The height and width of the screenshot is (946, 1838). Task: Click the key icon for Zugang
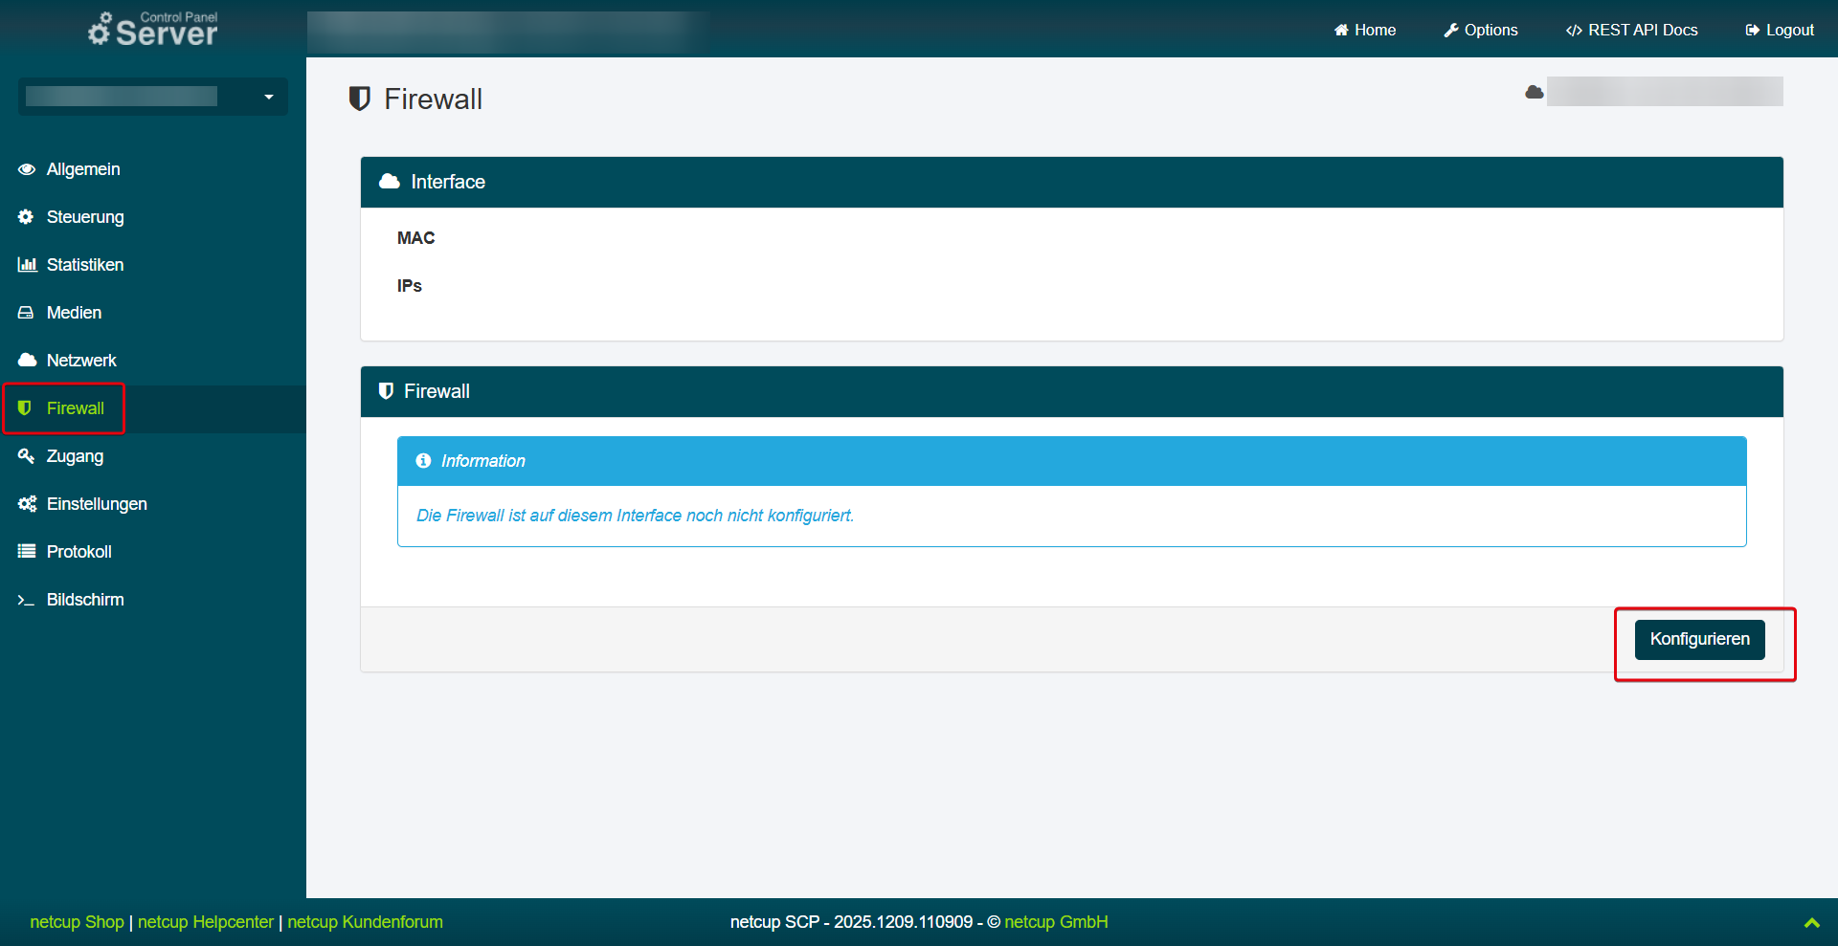click(x=26, y=456)
